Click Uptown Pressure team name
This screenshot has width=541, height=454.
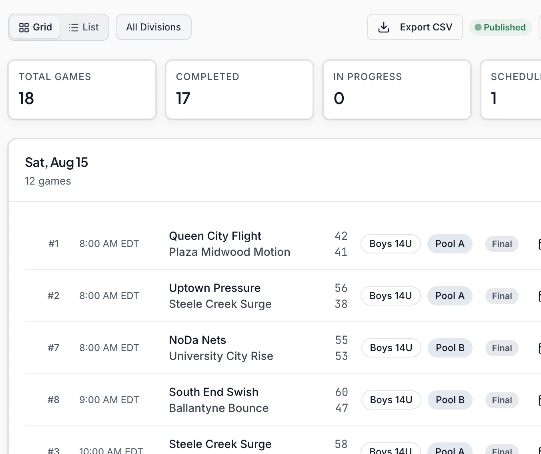(214, 288)
